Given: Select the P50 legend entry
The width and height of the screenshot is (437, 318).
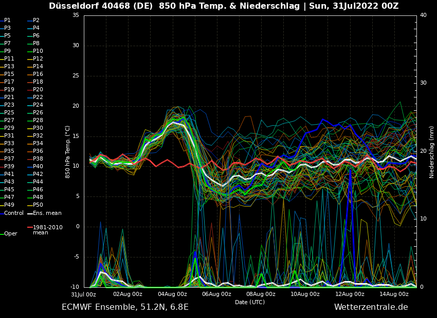Looking at the screenshot, I should pos(38,205).
